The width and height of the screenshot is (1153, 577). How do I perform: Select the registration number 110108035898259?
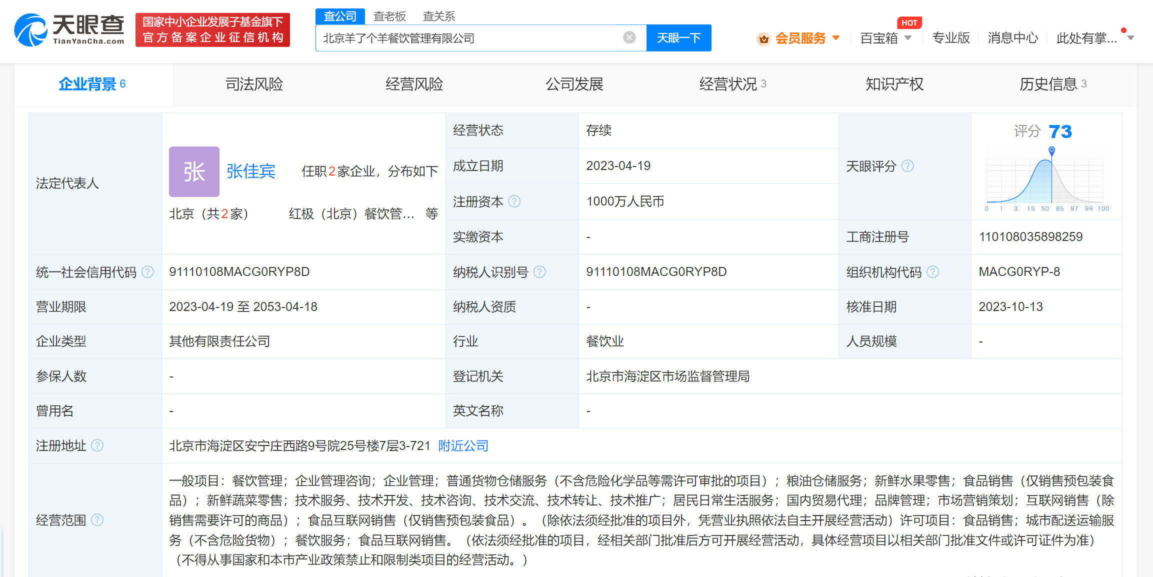(x=1030, y=236)
